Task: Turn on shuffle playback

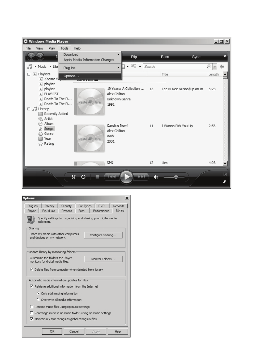Action: click(x=74, y=177)
